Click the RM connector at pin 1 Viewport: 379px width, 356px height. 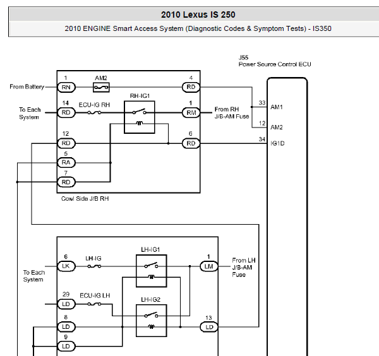(x=191, y=112)
